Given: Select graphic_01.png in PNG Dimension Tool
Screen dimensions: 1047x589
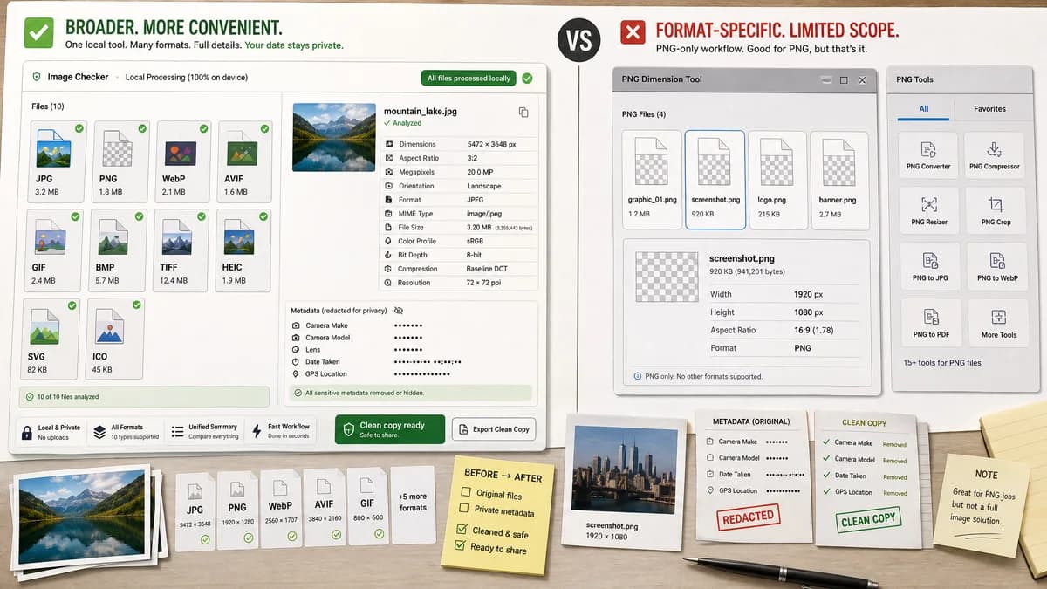Looking at the screenshot, I should pos(652,180).
